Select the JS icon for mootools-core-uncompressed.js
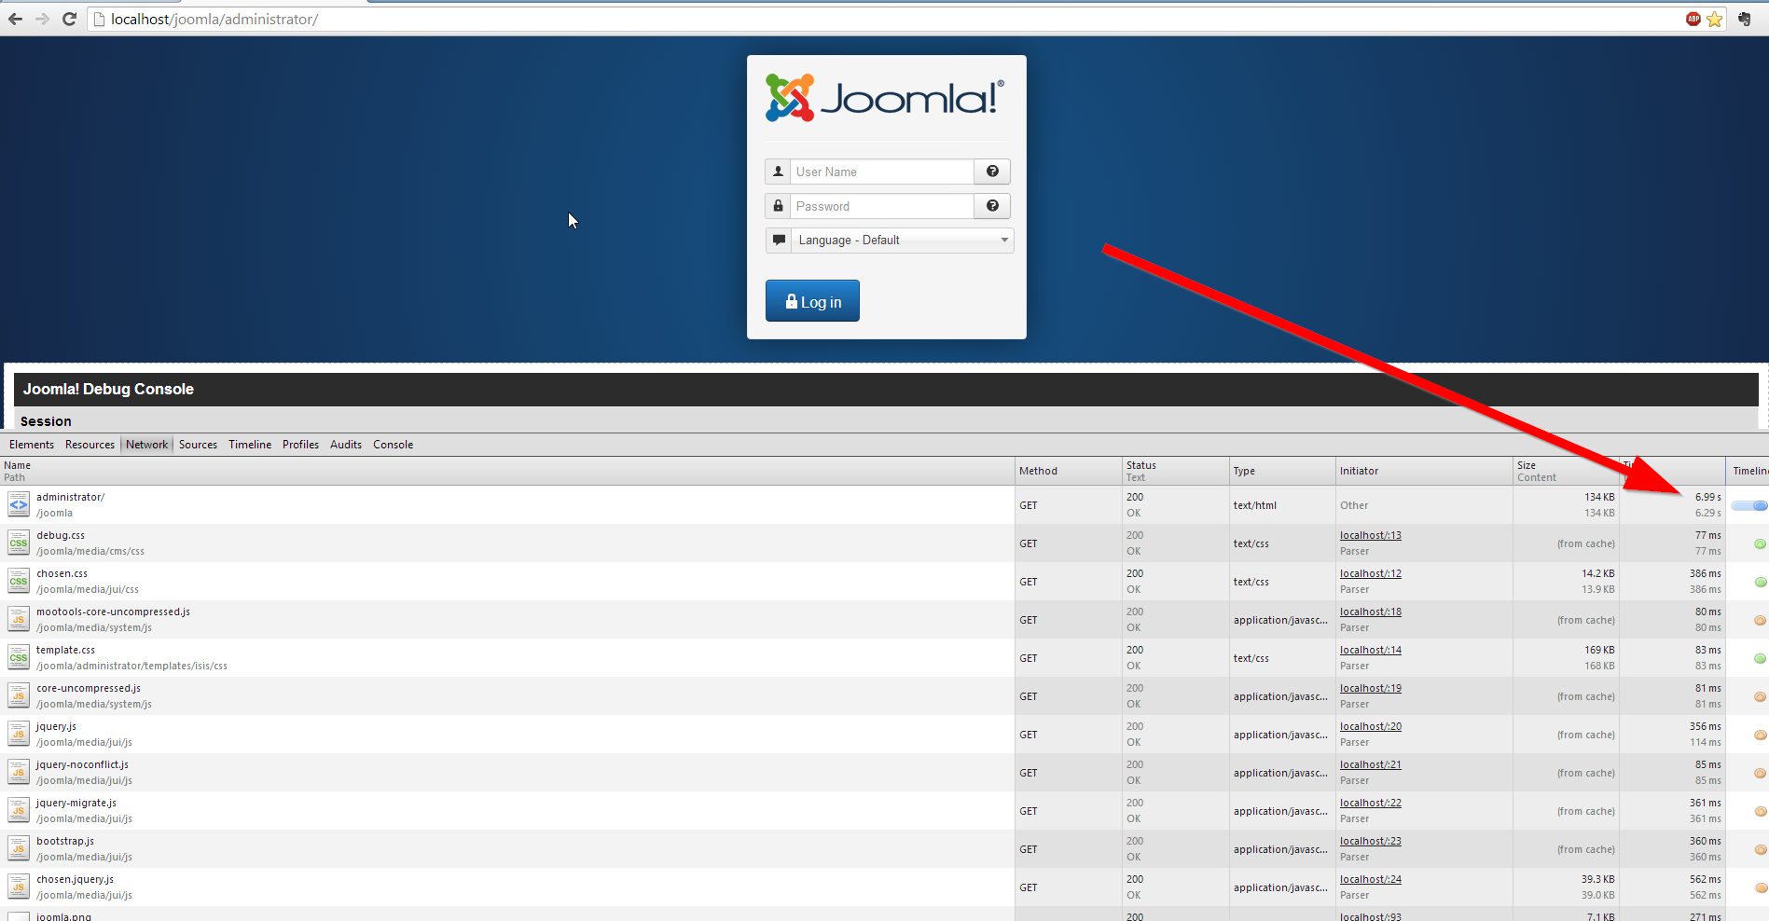Viewport: 1769px width, 921px height. pyautogui.click(x=19, y=619)
